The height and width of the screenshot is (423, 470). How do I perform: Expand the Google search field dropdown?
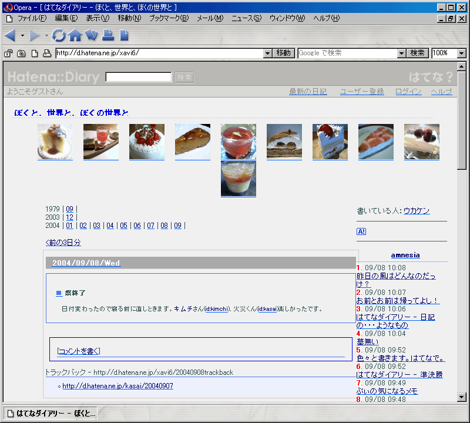pyautogui.click(x=402, y=53)
